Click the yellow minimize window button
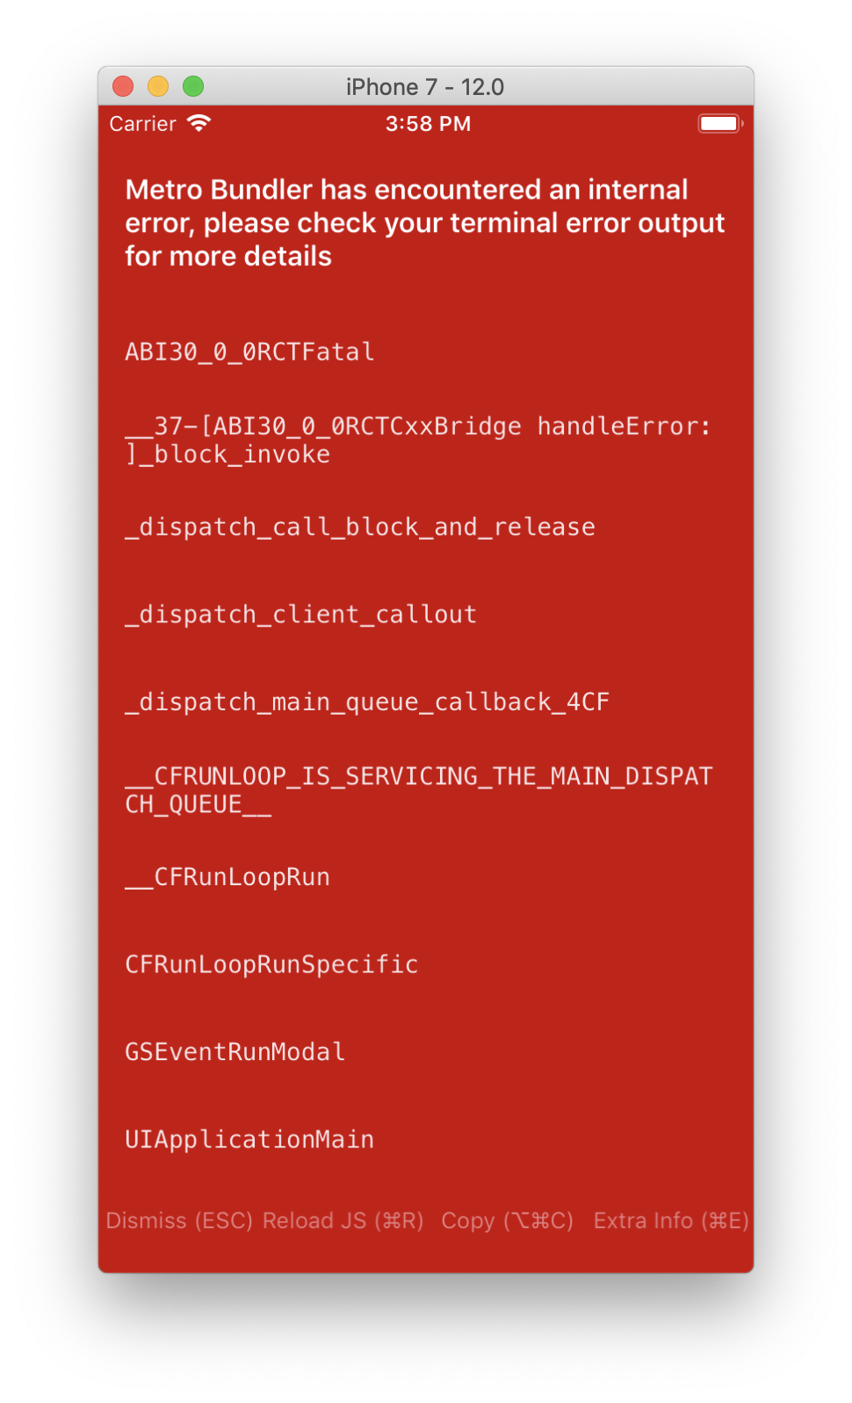The image size is (852, 1403). point(158,86)
